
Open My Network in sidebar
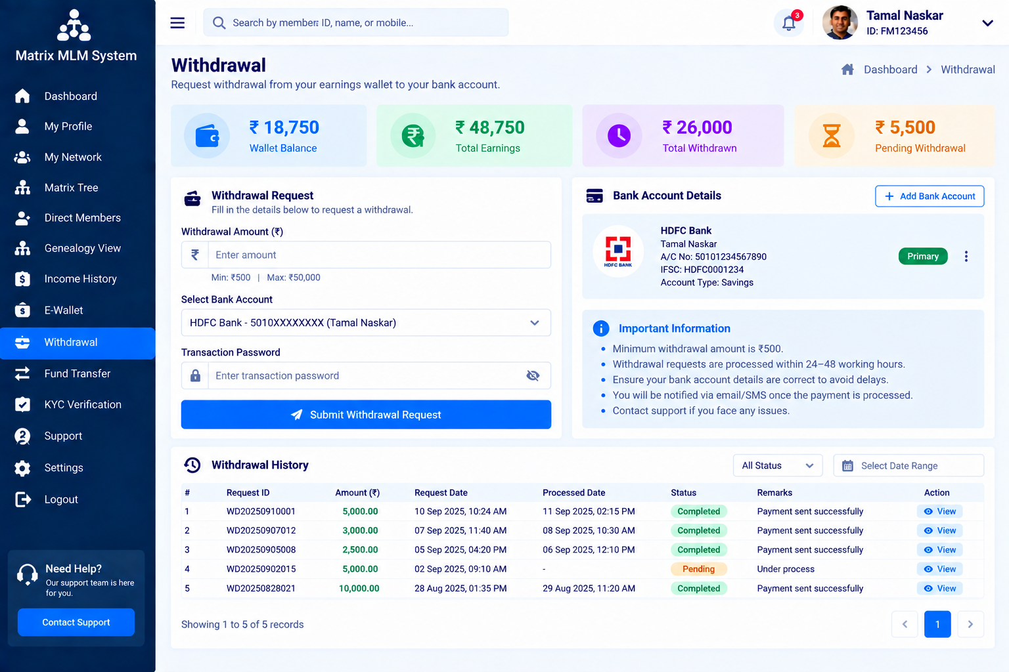(x=78, y=157)
